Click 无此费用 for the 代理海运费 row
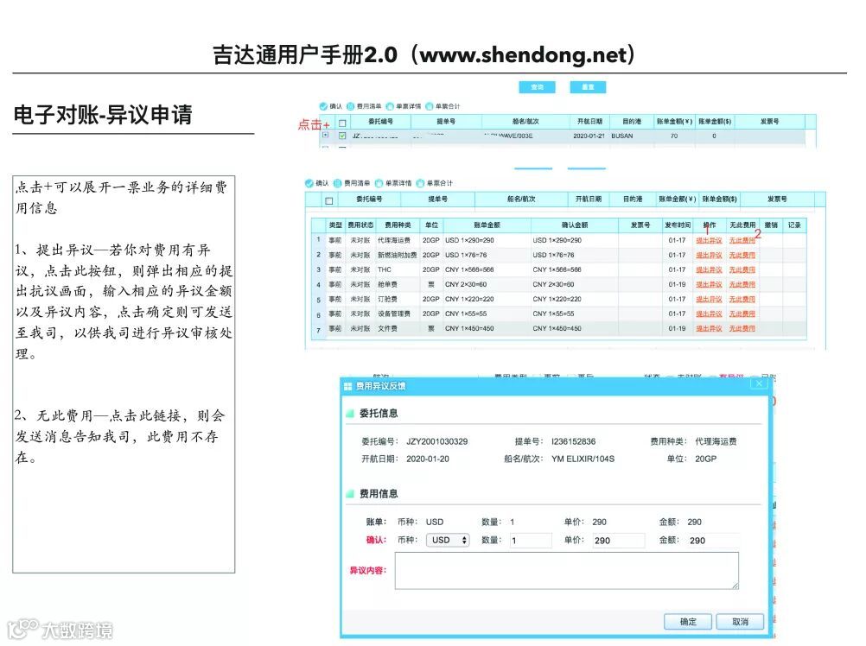Image resolution: width=866 pixels, height=646 pixels. (x=742, y=241)
